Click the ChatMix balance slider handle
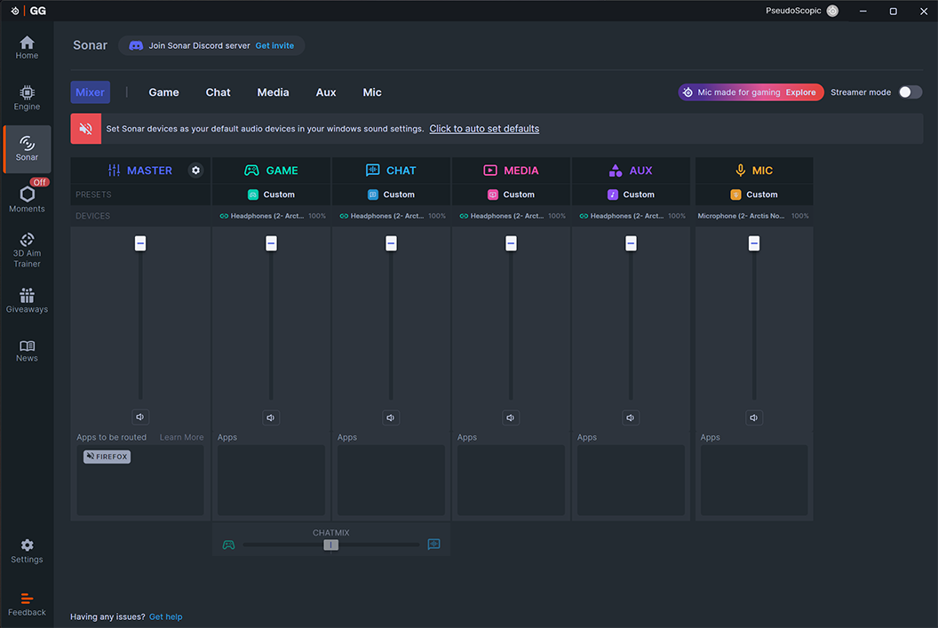This screenshot has height=628, width=938. [330, 545]
